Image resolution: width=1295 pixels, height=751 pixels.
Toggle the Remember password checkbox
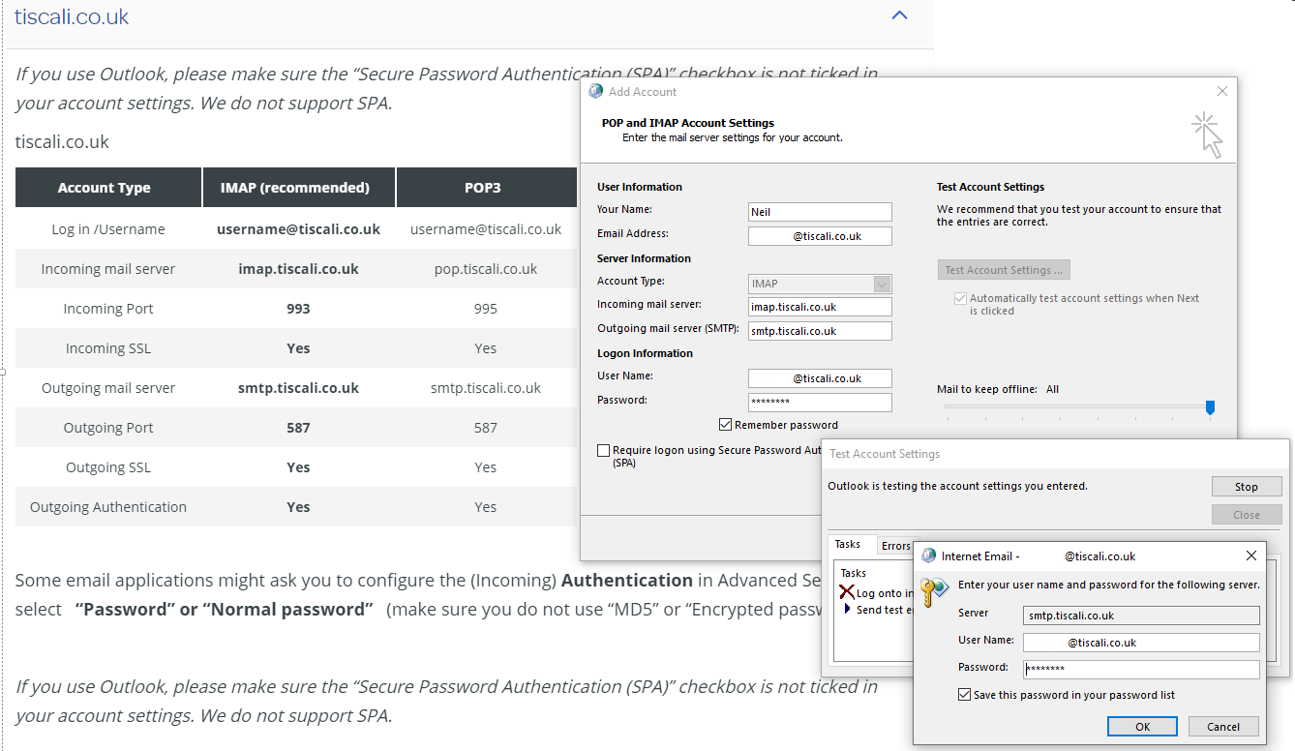tap(725, 425)
